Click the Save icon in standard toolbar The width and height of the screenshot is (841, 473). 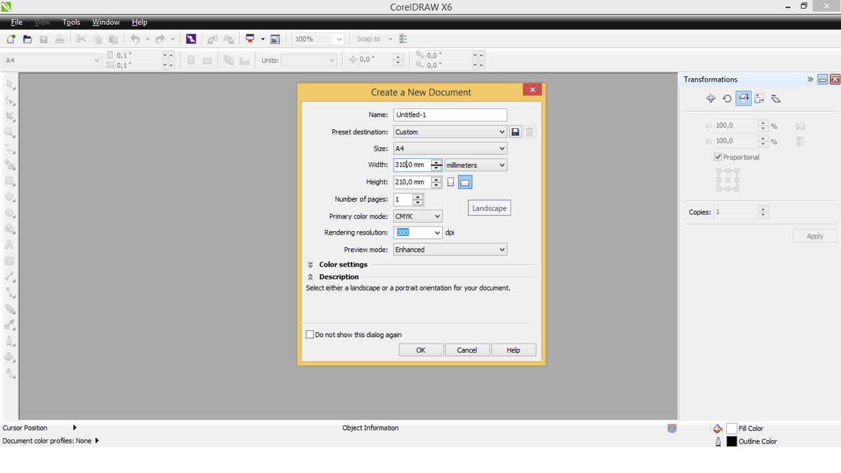click(x=44, y=39)
